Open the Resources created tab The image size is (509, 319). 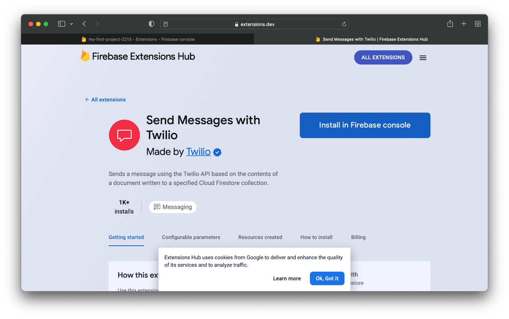(x=260, y=237)
